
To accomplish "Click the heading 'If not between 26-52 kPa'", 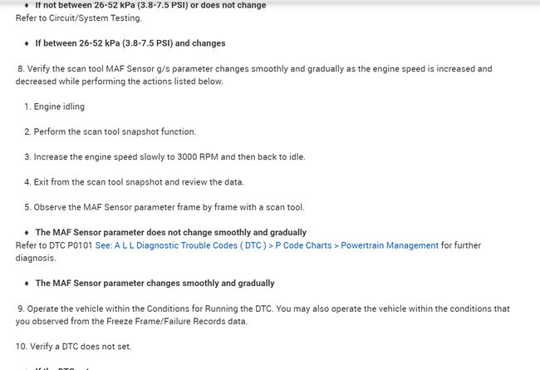I will [150, 5].
